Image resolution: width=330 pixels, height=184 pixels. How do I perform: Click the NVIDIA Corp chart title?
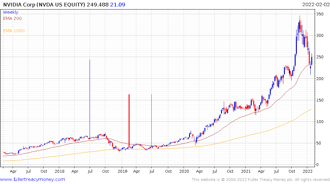44,5
